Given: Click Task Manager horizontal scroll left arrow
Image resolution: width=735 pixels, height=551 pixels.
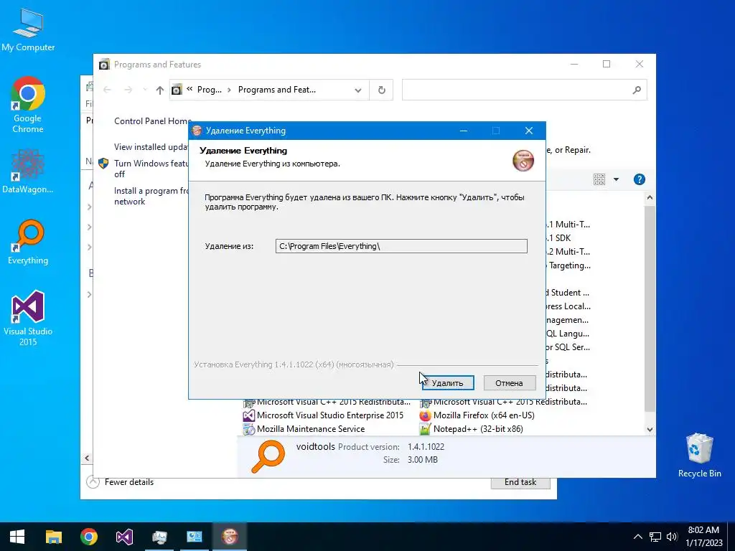Looking at the screenshot, I should coord(87,458).
